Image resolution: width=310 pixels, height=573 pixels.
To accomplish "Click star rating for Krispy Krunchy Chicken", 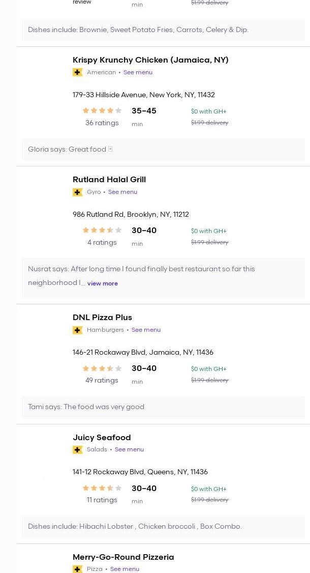I will pyautogui.click(x=102, y=110).
